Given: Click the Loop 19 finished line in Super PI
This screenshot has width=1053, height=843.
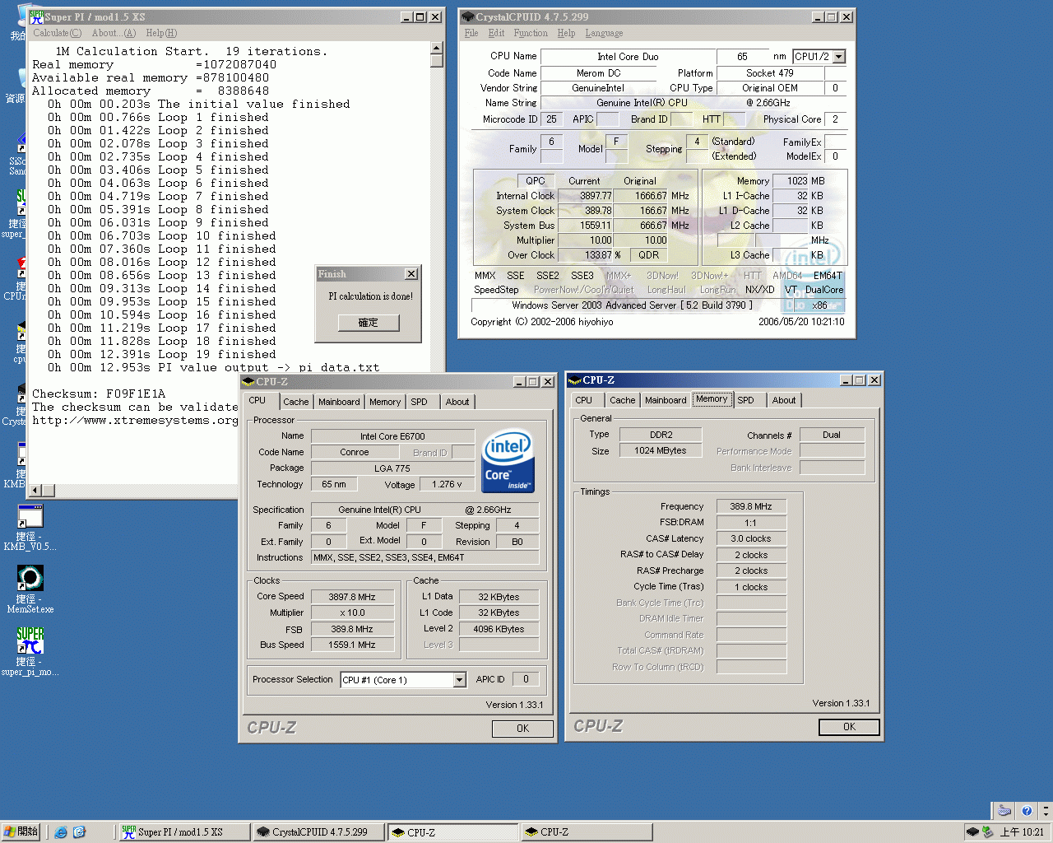Looking at the screenshot, I should click(x=161, y=354).
